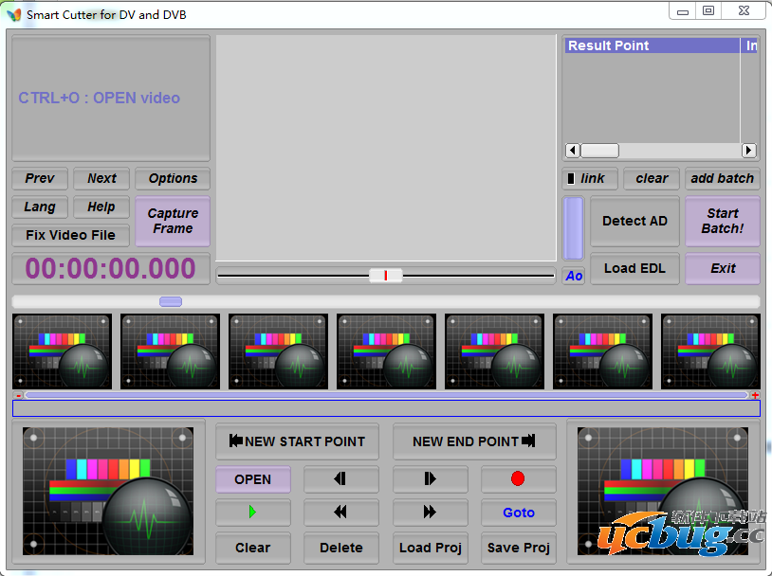Click the fast forward double-arrow icon
The image size is (772, 576).
430,513
